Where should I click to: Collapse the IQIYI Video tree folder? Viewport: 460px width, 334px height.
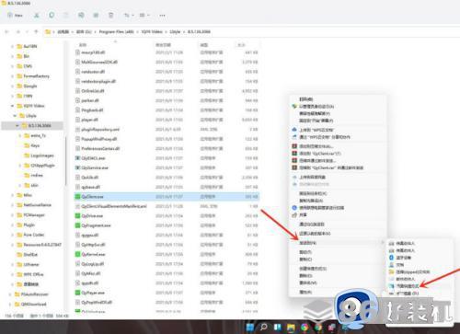(x=12, y=106)
